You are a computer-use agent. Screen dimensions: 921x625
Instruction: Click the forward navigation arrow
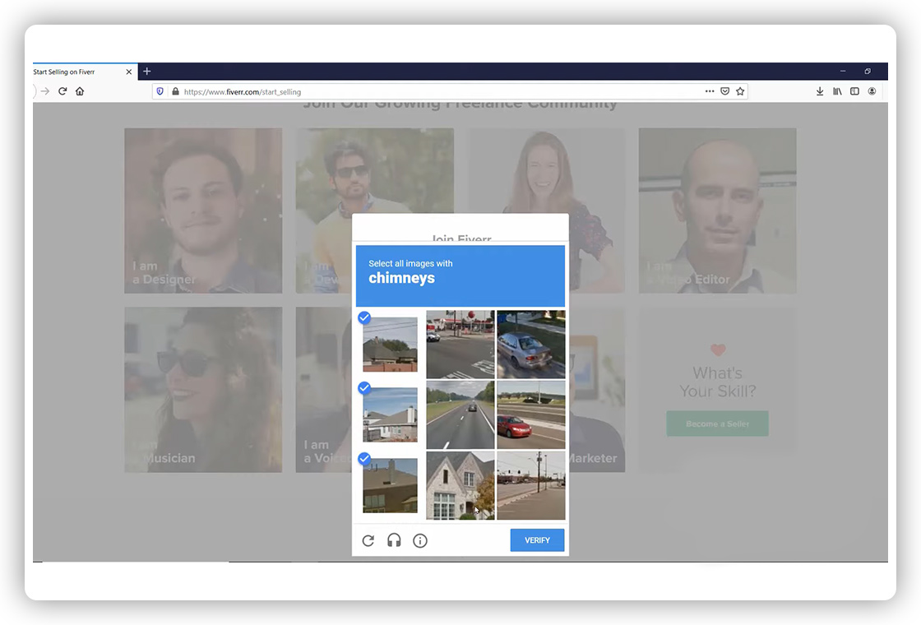pyautogui.click(x=45, y=91)
